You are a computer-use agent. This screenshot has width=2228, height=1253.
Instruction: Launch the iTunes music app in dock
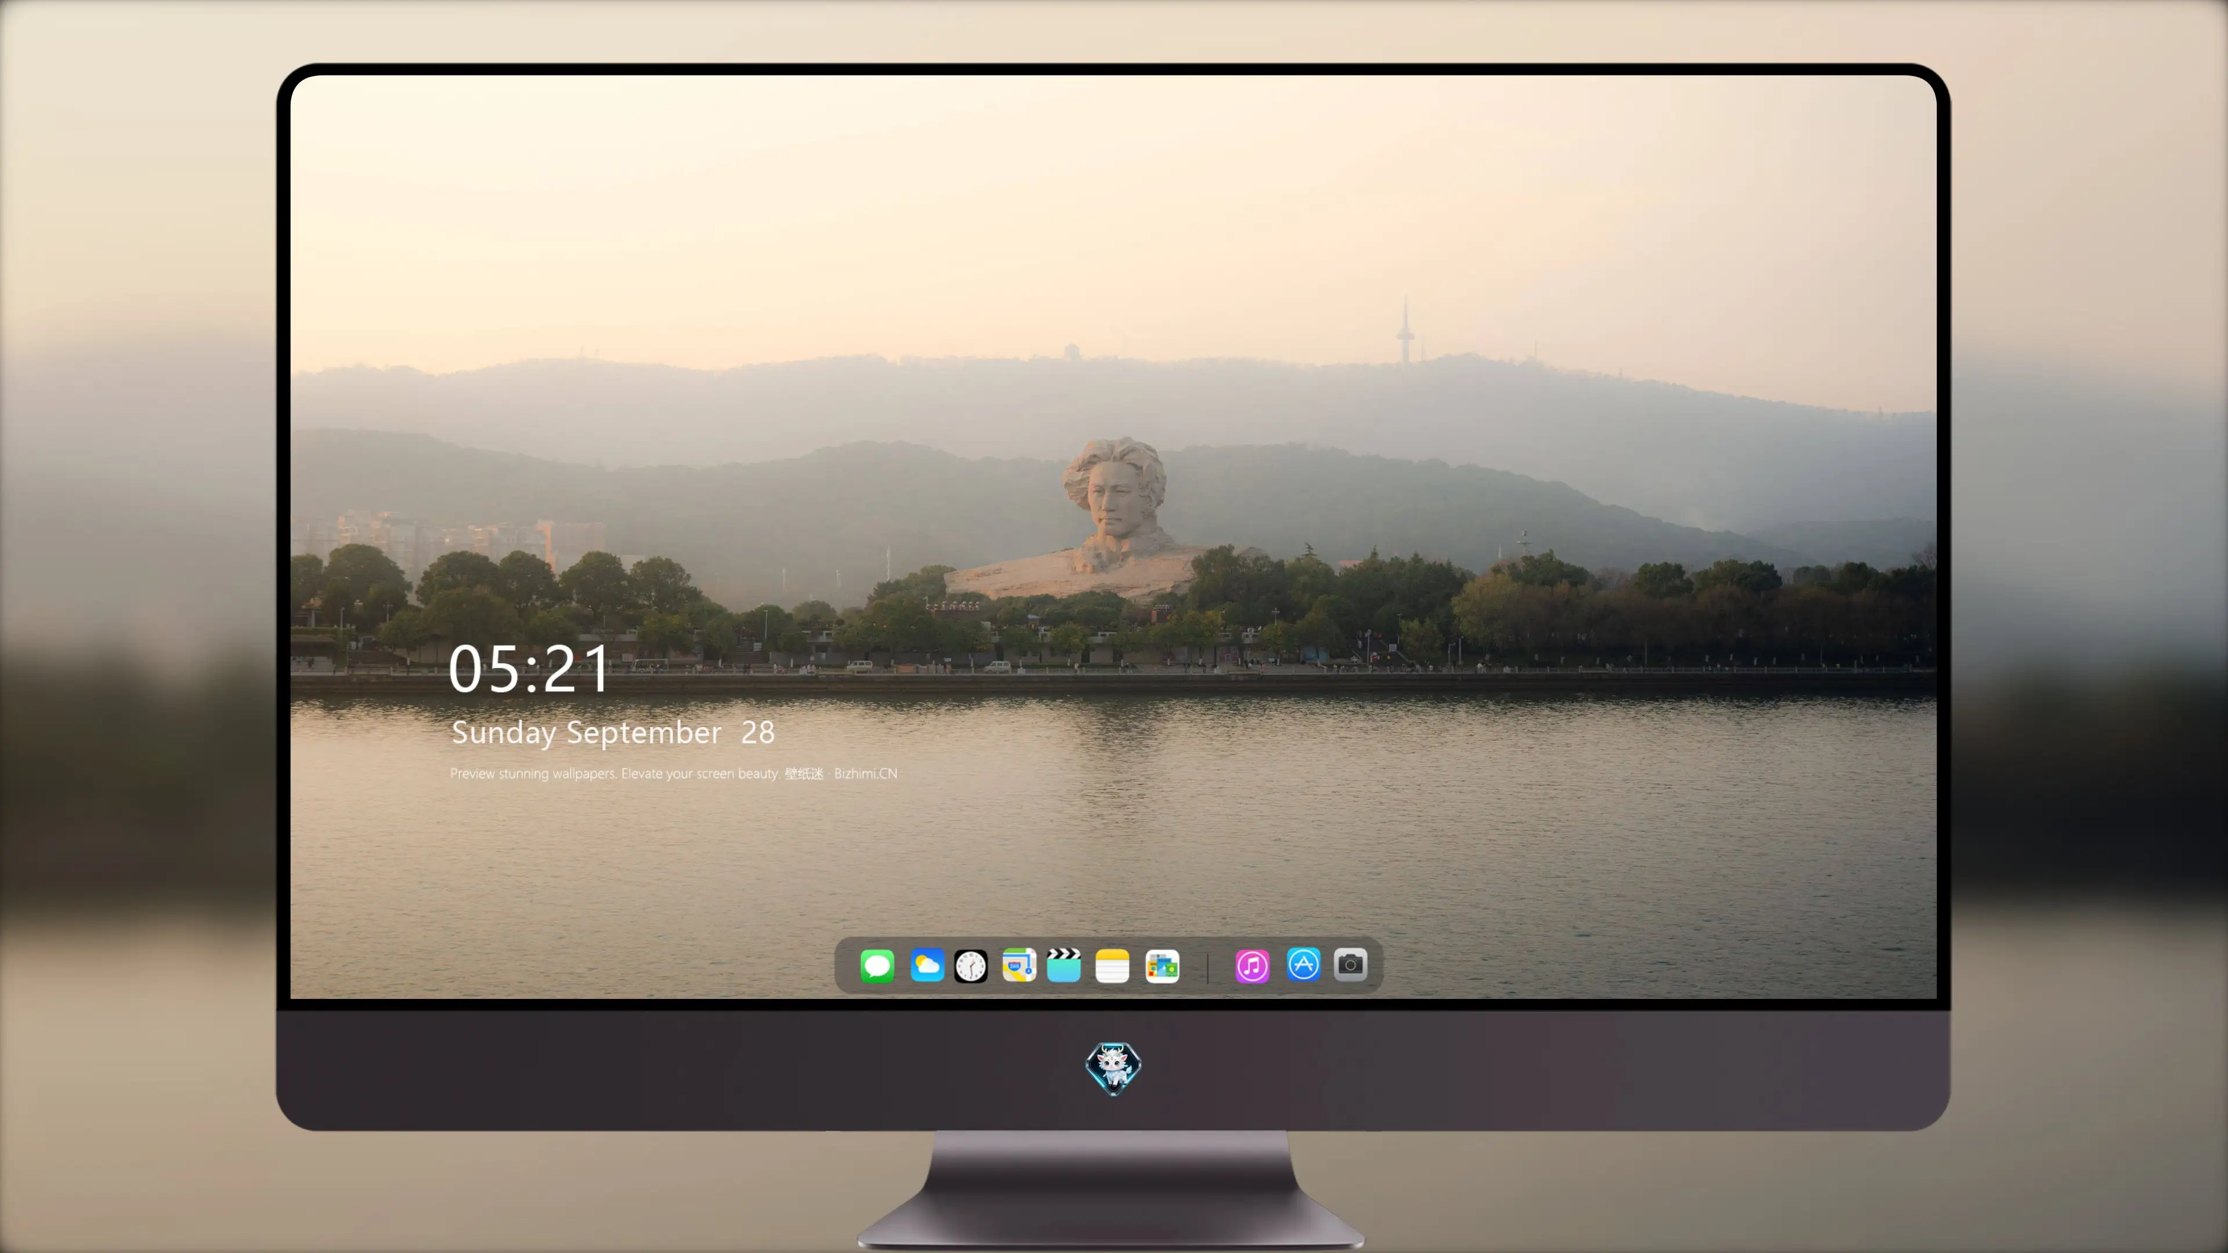(x=1253, y=966)
